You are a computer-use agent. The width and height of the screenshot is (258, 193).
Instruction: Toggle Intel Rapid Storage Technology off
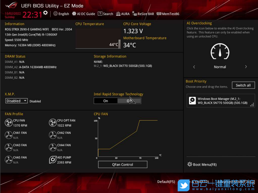tap(130, 101)
